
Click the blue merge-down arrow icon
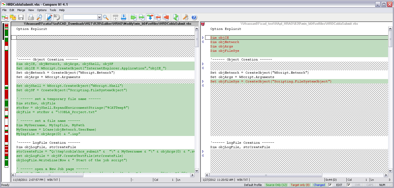pyautogui.click(x=150, y=17)
